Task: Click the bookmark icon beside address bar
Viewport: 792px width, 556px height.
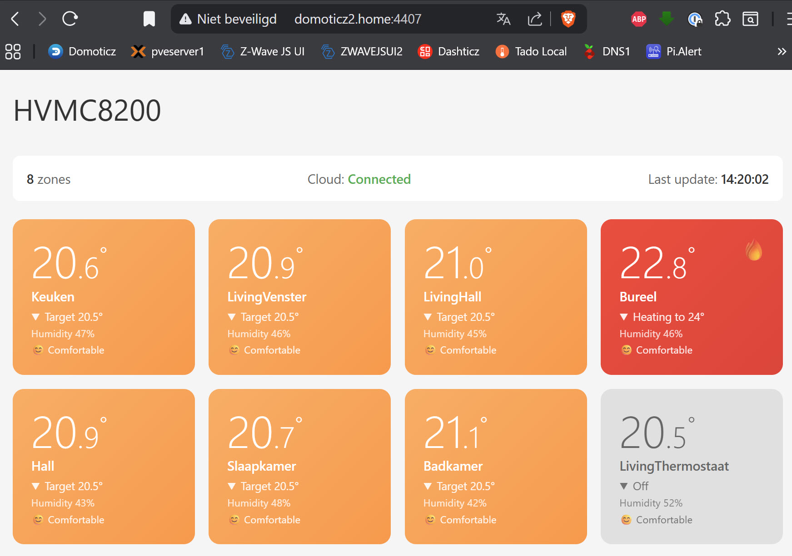Action: coord(149,19)
